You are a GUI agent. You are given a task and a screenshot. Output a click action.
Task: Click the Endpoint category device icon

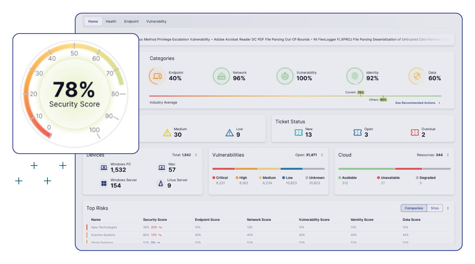(157, 76)
